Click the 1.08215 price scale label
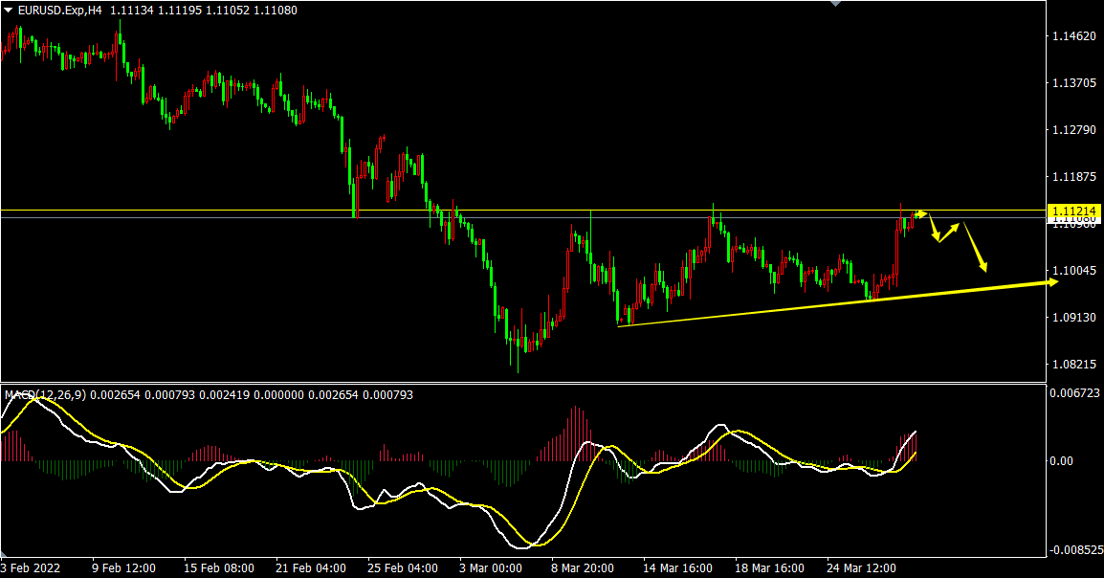This screenshot has width=1104, height=578. pyautogui.click(x=1073, y=364)
